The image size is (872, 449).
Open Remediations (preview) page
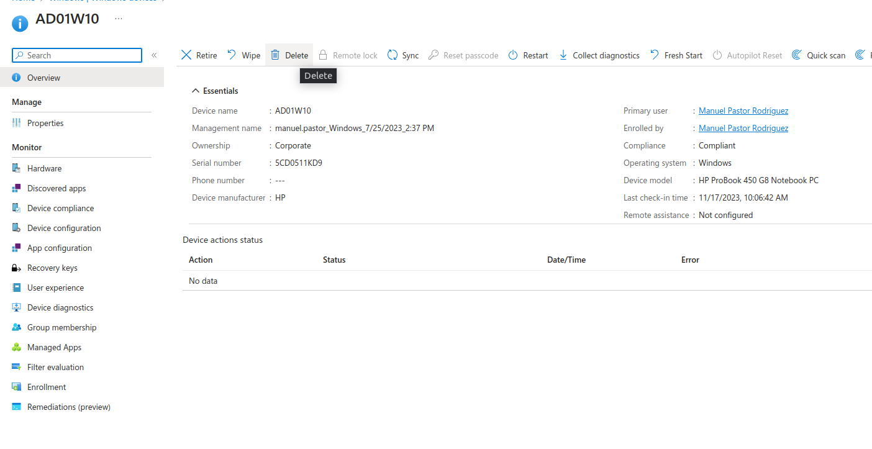tap(68, 407)
